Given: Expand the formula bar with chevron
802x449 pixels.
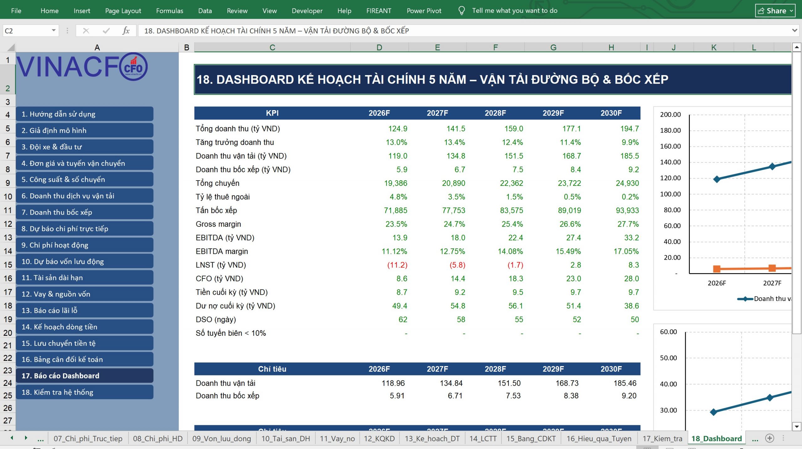Looking at the screenshot, I should pyautogui.click(x=794, y=31).
